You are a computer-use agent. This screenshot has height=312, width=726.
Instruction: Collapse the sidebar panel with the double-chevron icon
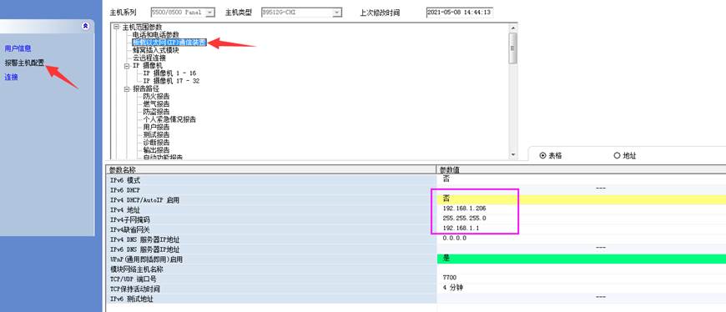pos(85,27)
